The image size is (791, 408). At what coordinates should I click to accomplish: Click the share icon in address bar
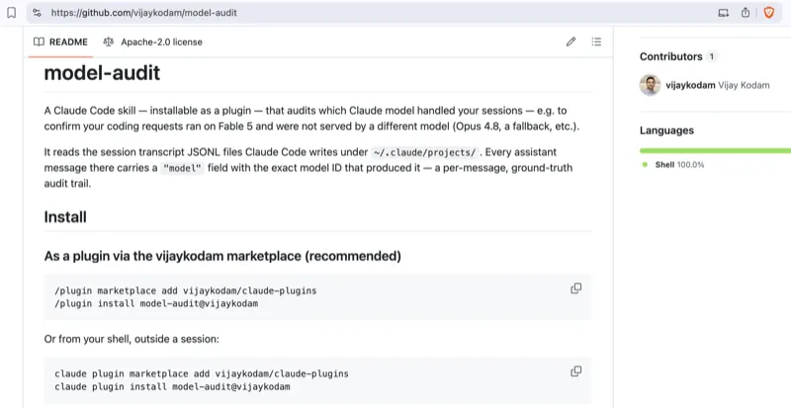click(746, 13)
